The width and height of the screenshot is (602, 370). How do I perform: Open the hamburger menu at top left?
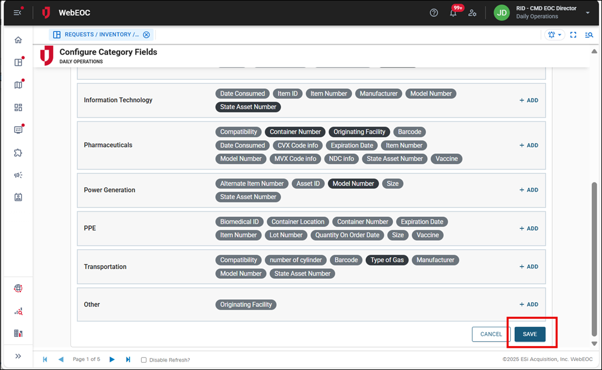coord(16,12)
